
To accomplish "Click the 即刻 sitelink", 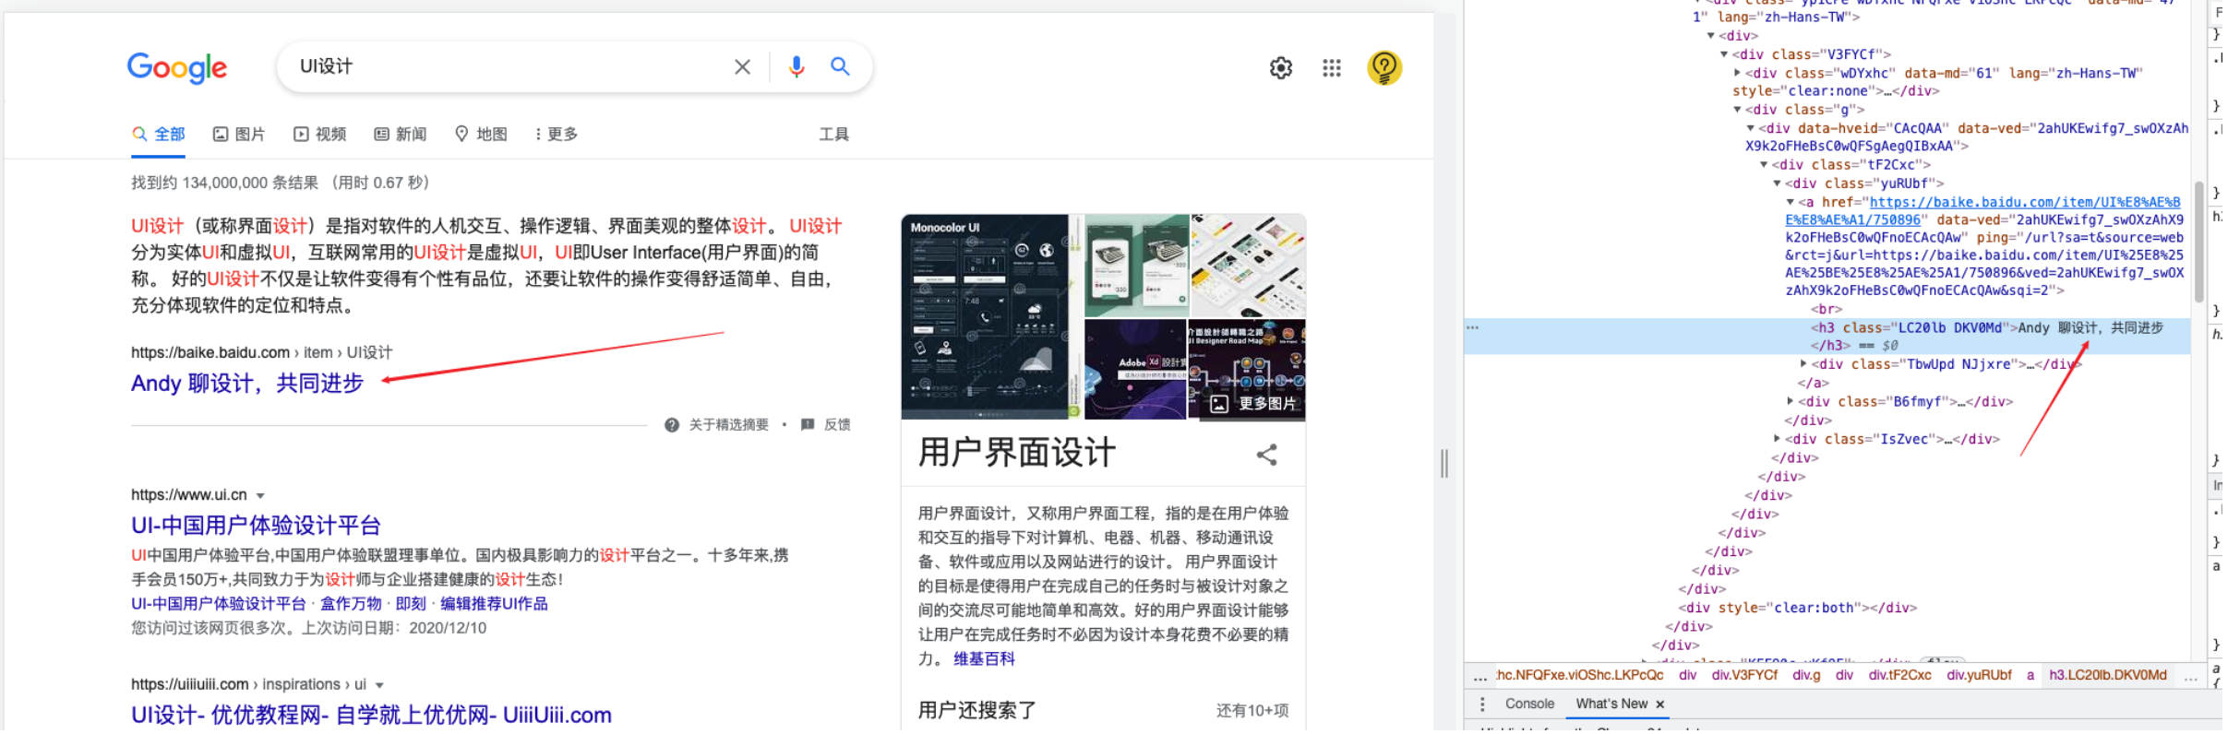I will 411,604.
